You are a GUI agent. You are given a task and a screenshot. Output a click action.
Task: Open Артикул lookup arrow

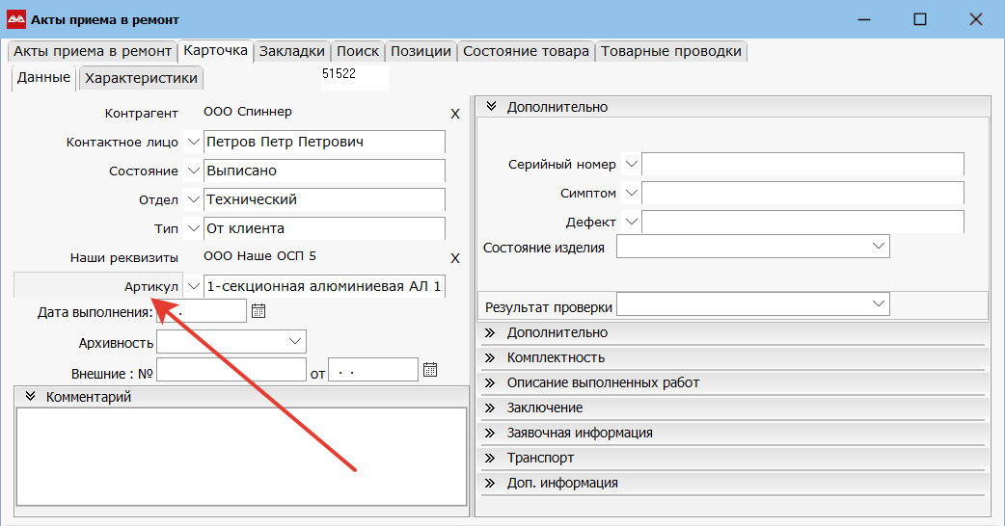pos(193,286)
